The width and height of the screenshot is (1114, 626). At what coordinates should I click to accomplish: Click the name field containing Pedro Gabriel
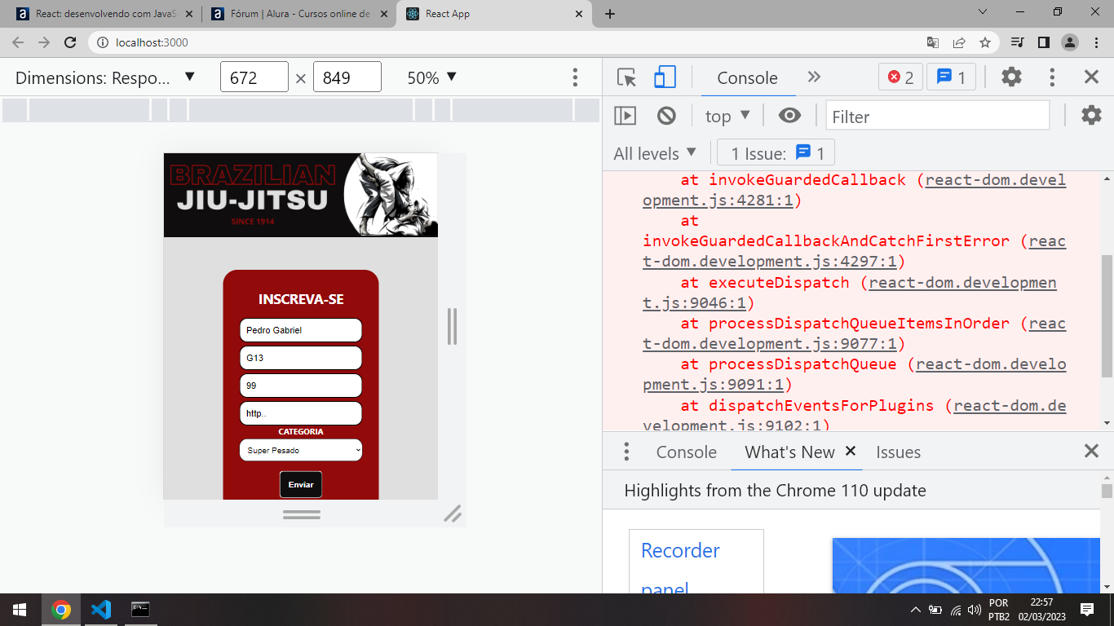click(x=301, y=330)
